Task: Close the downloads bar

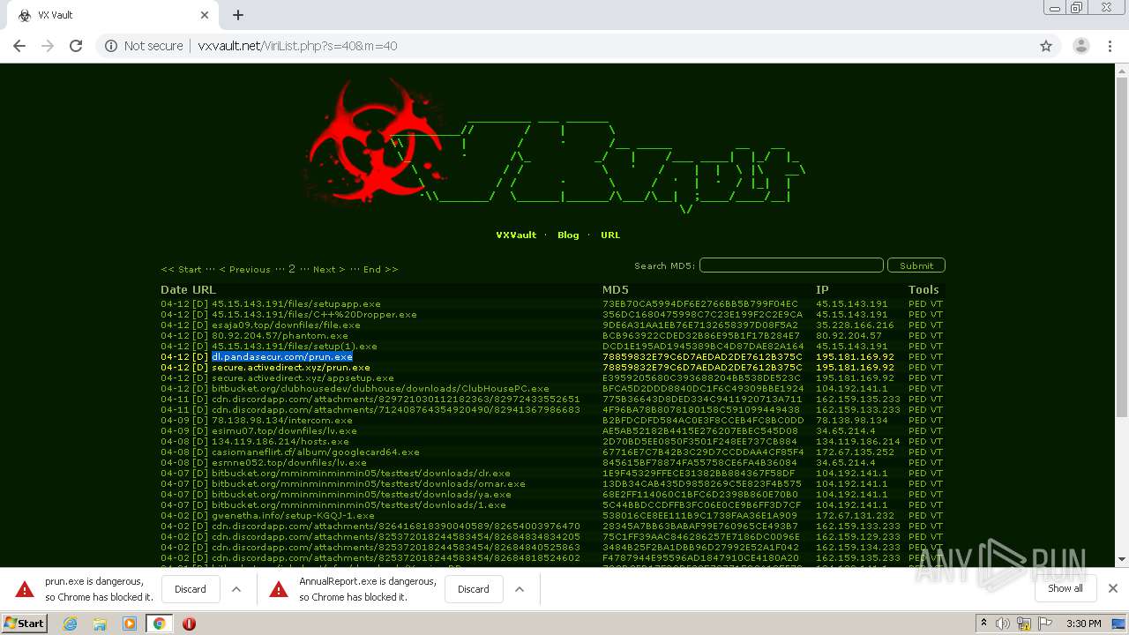Action: tap(1112, 588)
